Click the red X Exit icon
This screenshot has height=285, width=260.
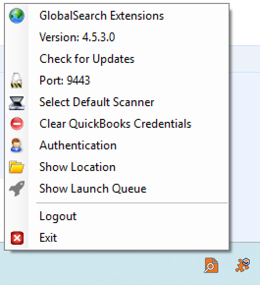pos(17,238)
